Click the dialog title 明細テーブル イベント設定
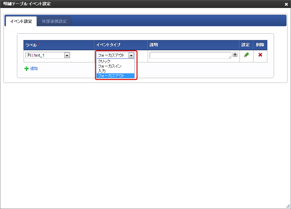The width and height of the screenshot is (291, 209). click(27, 4)
